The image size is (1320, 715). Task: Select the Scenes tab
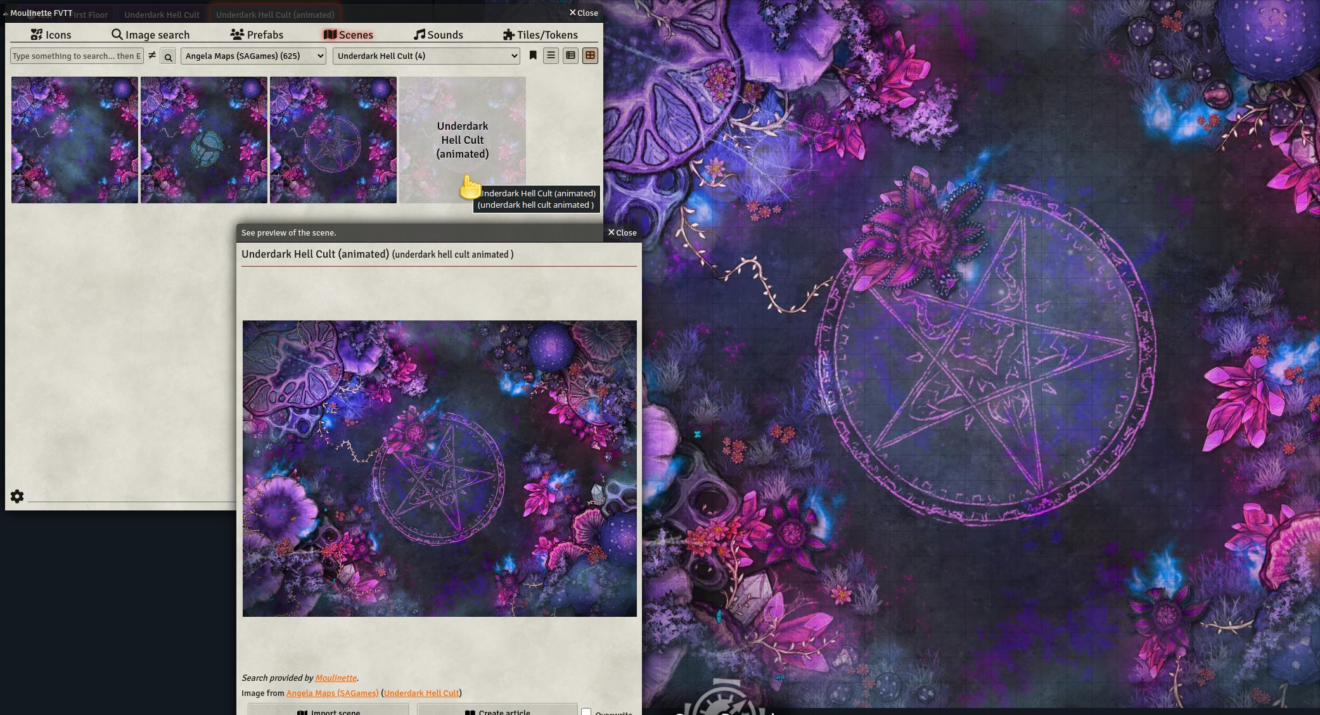(348, 35)
